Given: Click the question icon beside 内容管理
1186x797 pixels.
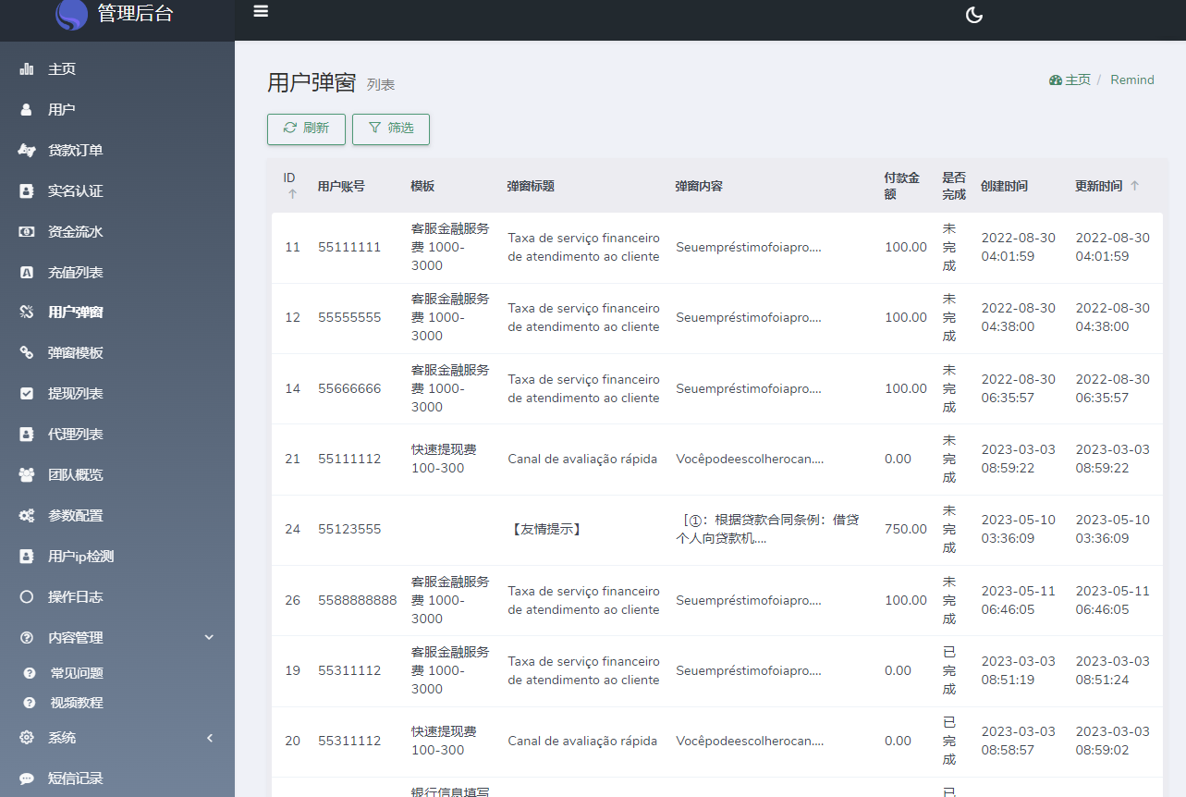Looking at the screenshot, I should pos(27,638).
